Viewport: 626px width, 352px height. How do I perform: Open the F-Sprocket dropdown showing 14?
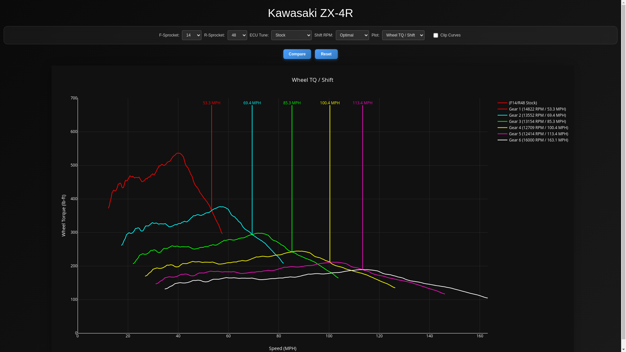pos(191,35)
